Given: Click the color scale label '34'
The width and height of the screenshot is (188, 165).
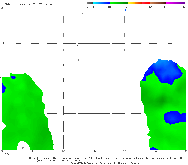Looking at the screenshot, I should pos(127,7).
